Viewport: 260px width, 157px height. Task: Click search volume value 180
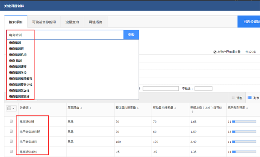tap(118, 142)
